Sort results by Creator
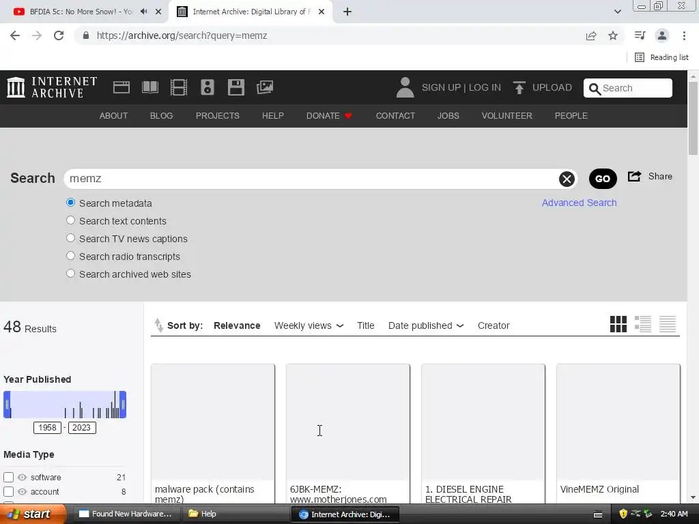Viewport: 699px width, 524px height. point(494,325)
